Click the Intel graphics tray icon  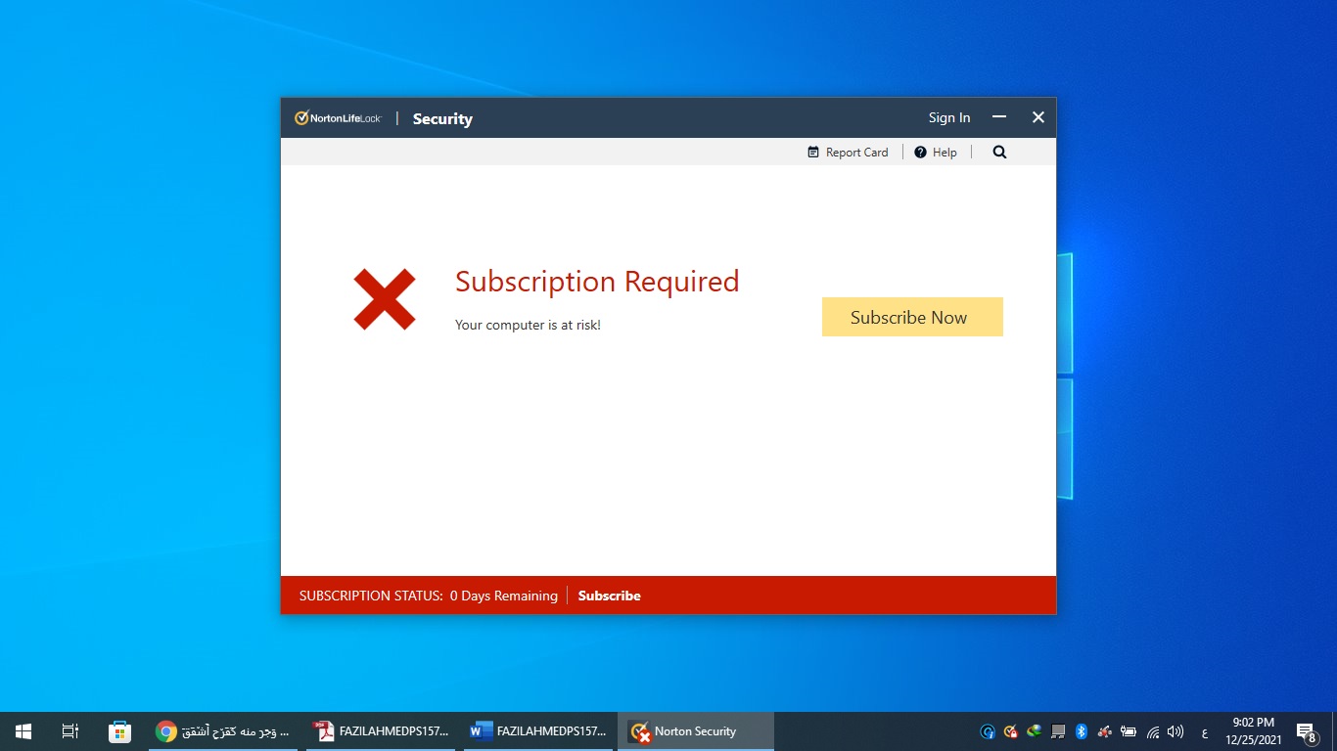click(988, 731)
